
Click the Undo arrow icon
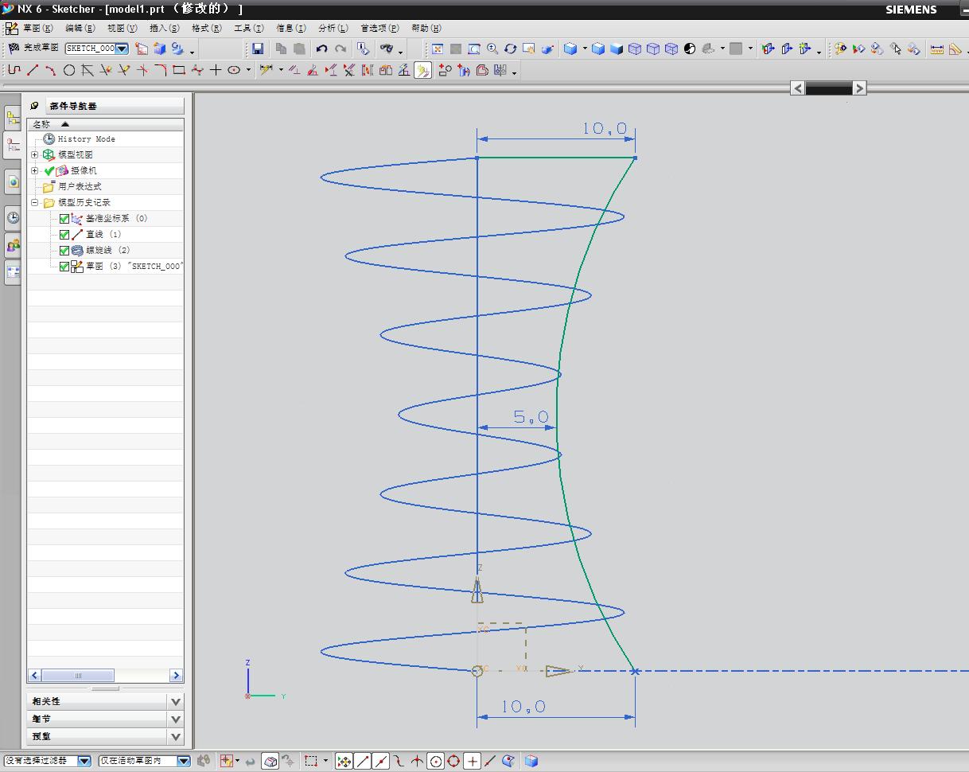pos(321,49)
